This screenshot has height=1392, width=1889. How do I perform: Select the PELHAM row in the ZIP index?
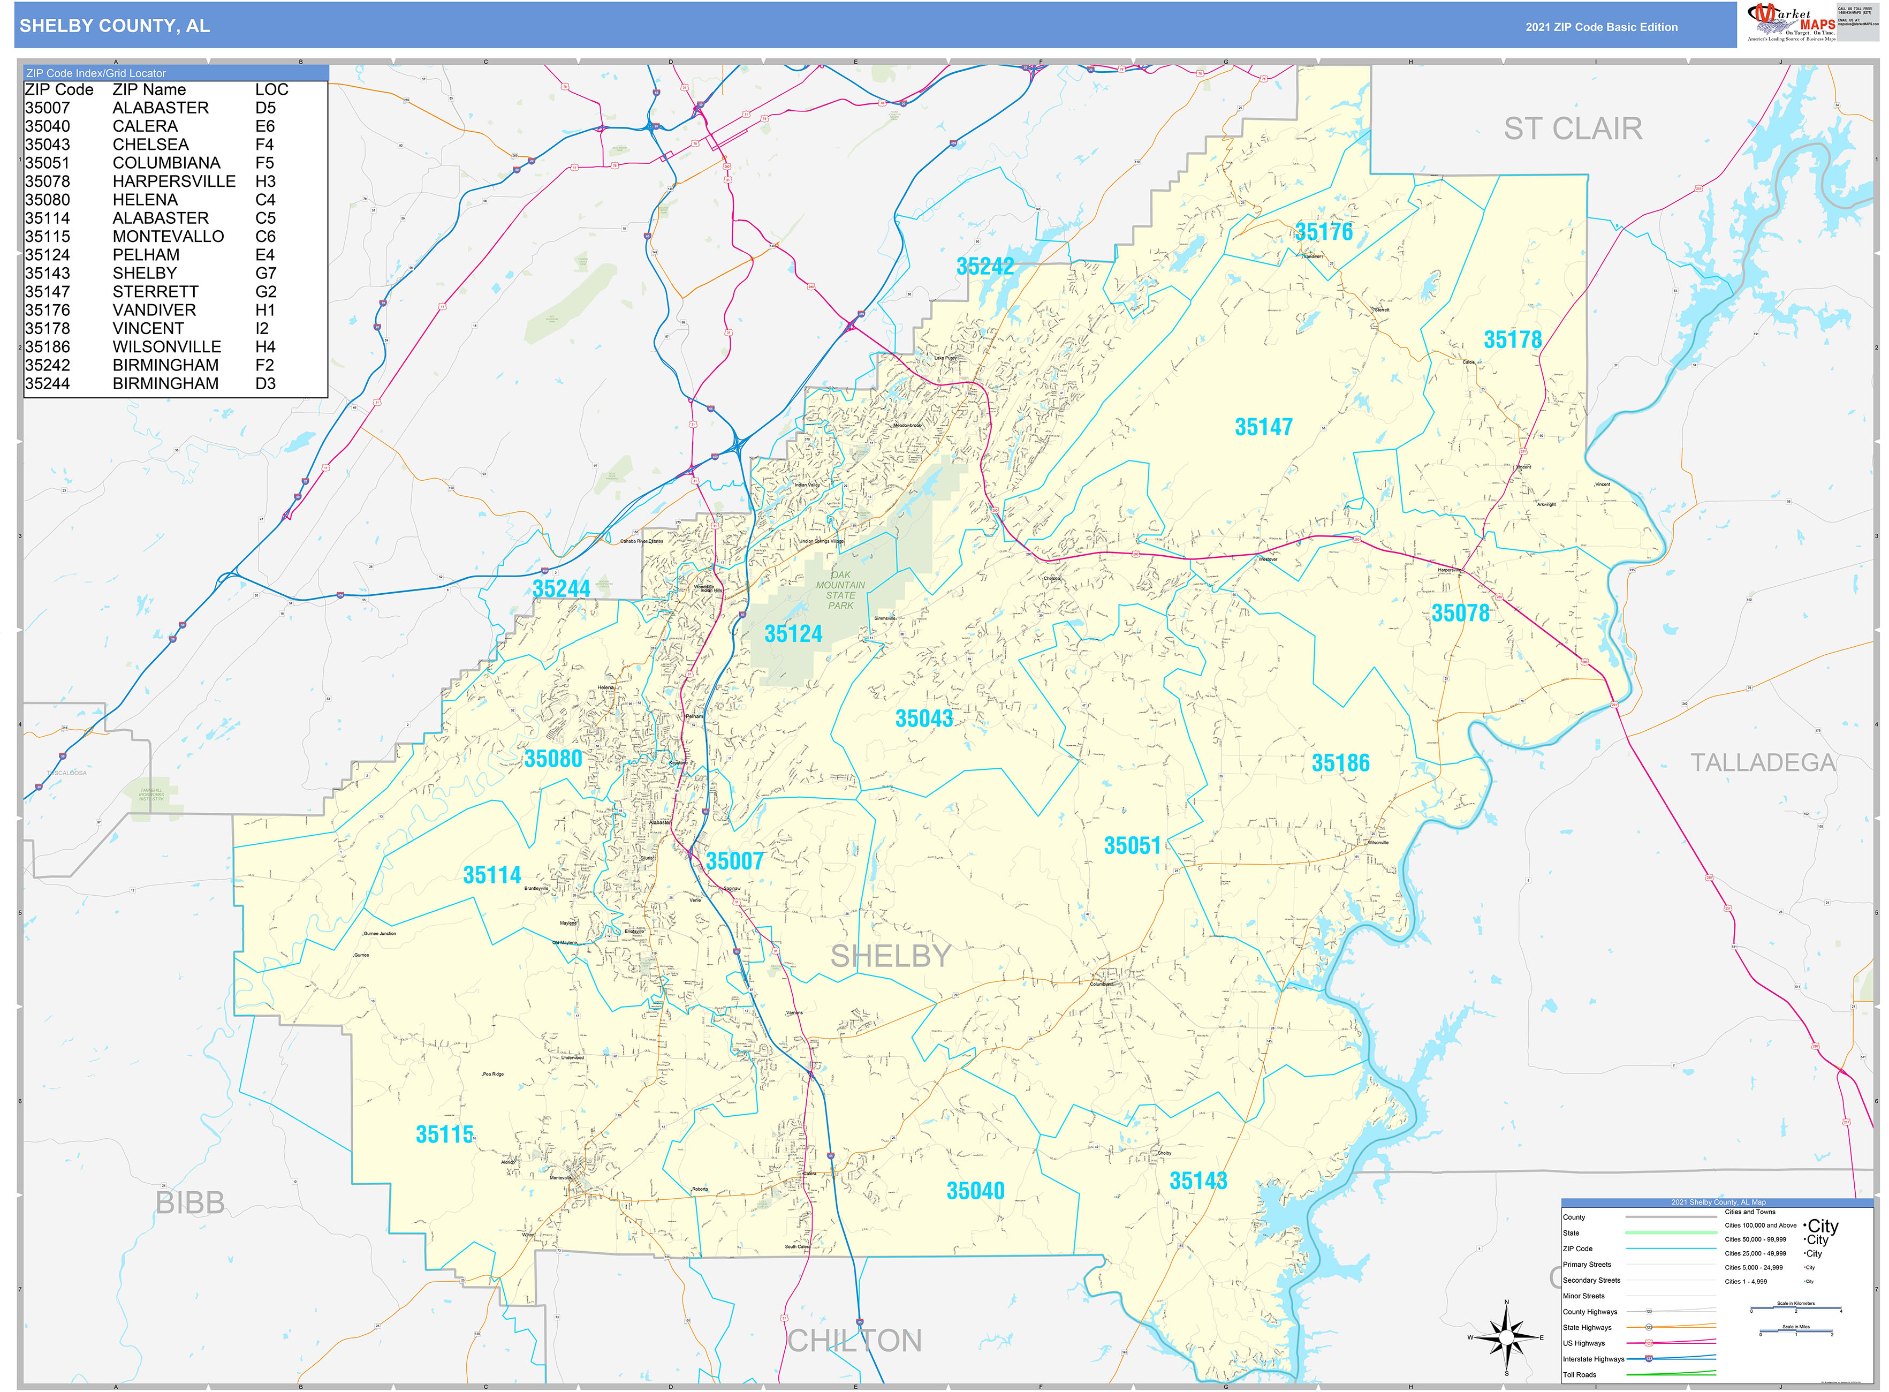175,255
